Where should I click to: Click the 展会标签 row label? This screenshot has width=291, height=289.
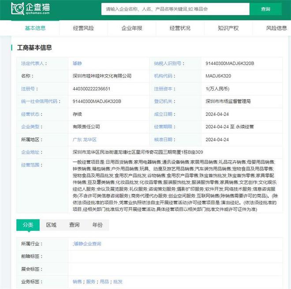click(32, 269)
